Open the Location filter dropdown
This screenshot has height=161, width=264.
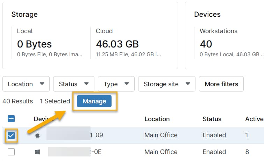[26, 84]
